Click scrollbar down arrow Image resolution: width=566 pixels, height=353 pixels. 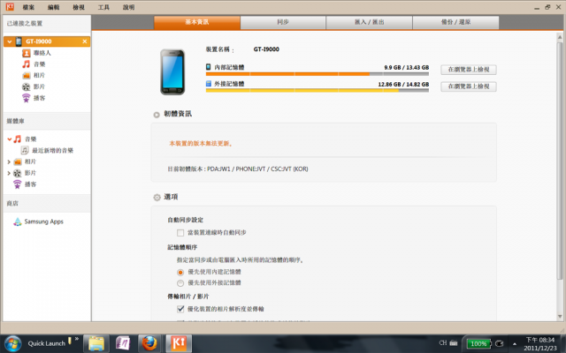click(560, 317)
